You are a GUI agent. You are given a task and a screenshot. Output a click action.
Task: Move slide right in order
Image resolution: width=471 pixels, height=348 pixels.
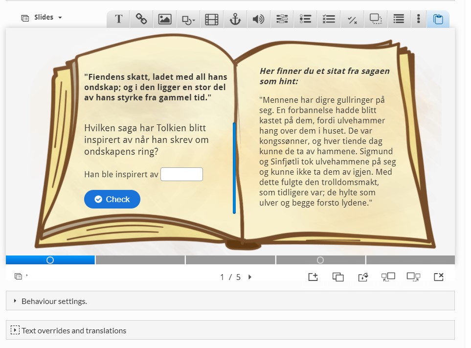click(x=413, y=277)
